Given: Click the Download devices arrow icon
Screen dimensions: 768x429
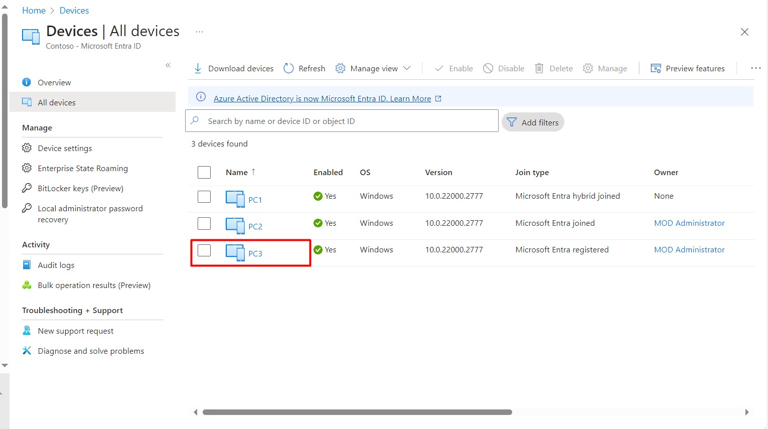Looking at the screenshot, I should 198,68.
